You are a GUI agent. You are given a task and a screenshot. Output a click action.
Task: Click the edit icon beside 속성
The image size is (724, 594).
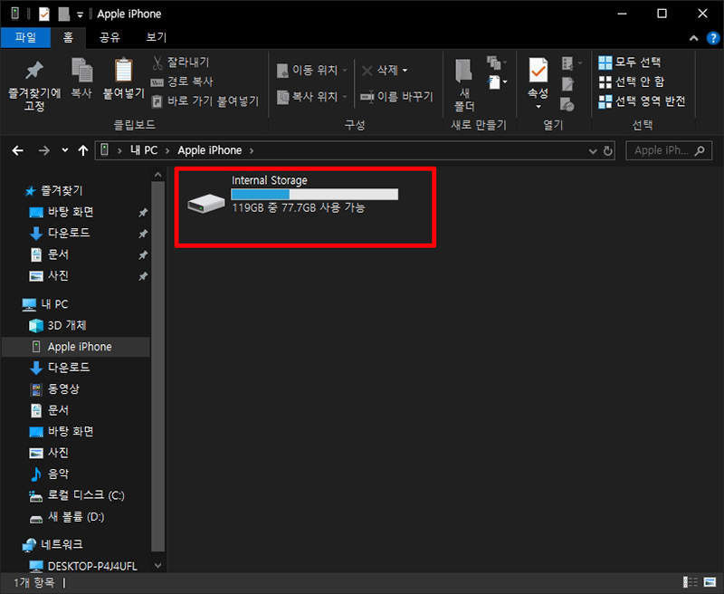coord(567,83)
